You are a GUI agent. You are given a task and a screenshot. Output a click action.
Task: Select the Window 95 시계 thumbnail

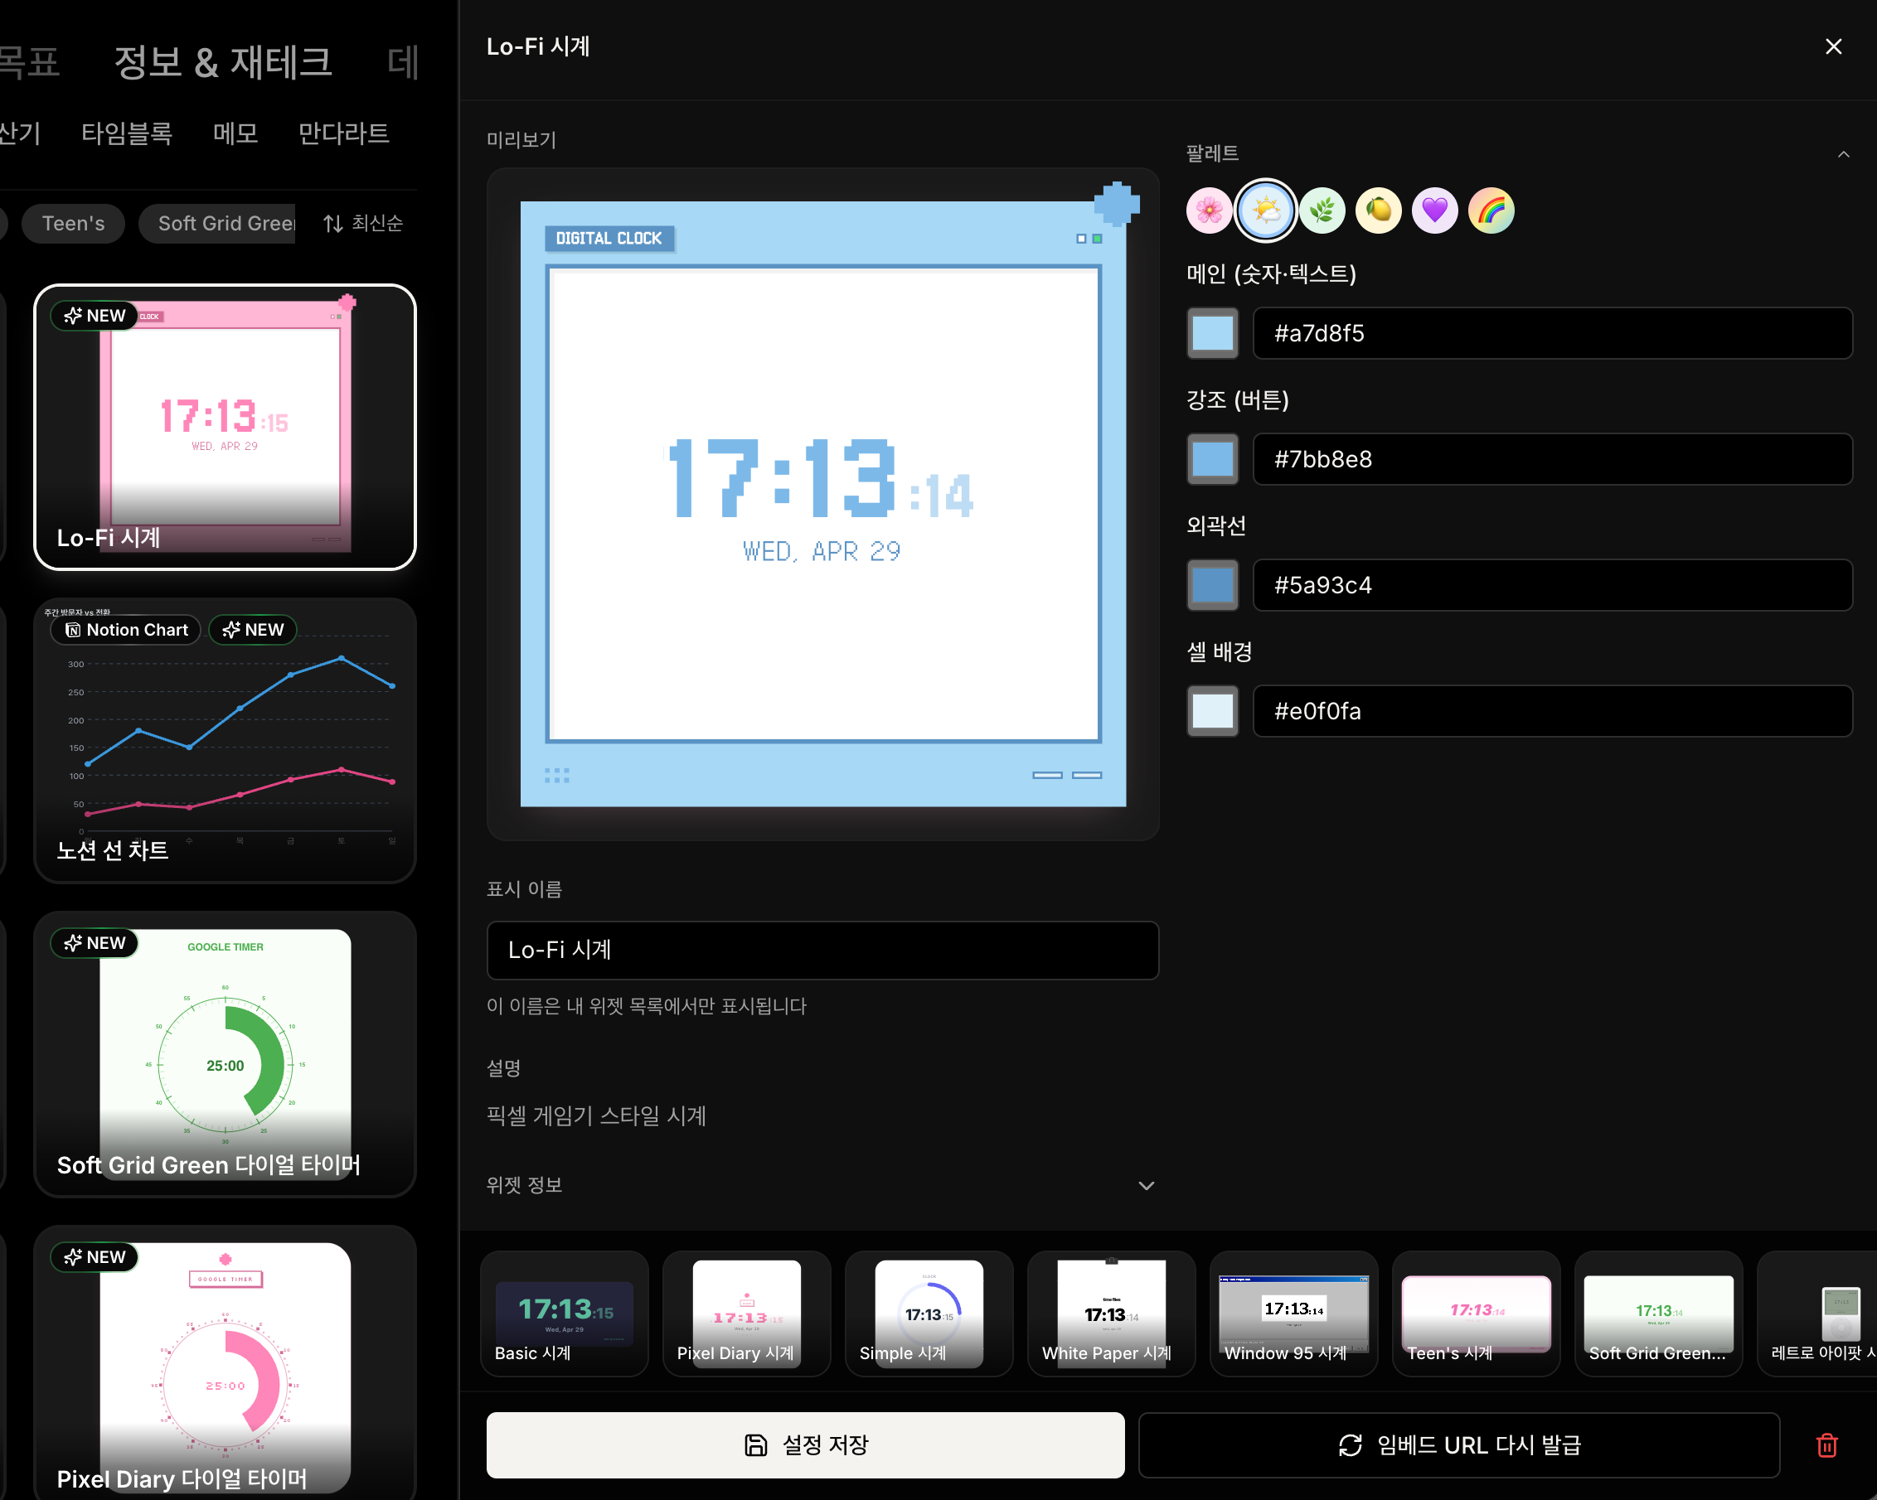[x=1293, y=1314]
